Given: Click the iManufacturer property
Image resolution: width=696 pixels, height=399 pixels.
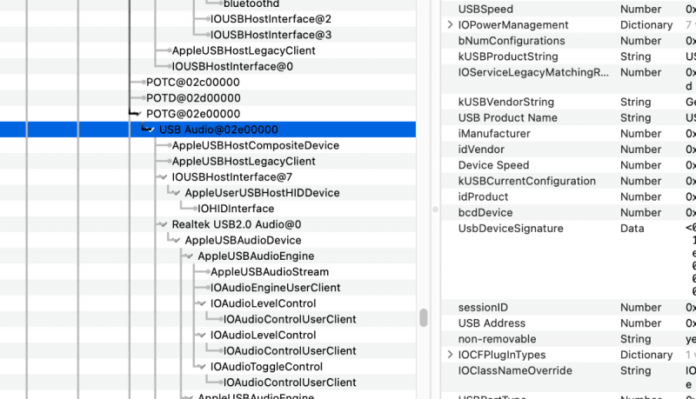Looking at the screenshot, I should click(x=494, y=134).
